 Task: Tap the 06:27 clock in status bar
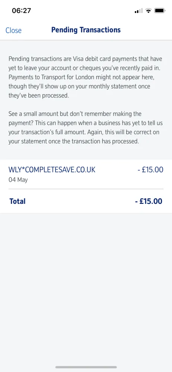(x=21, y=11)
